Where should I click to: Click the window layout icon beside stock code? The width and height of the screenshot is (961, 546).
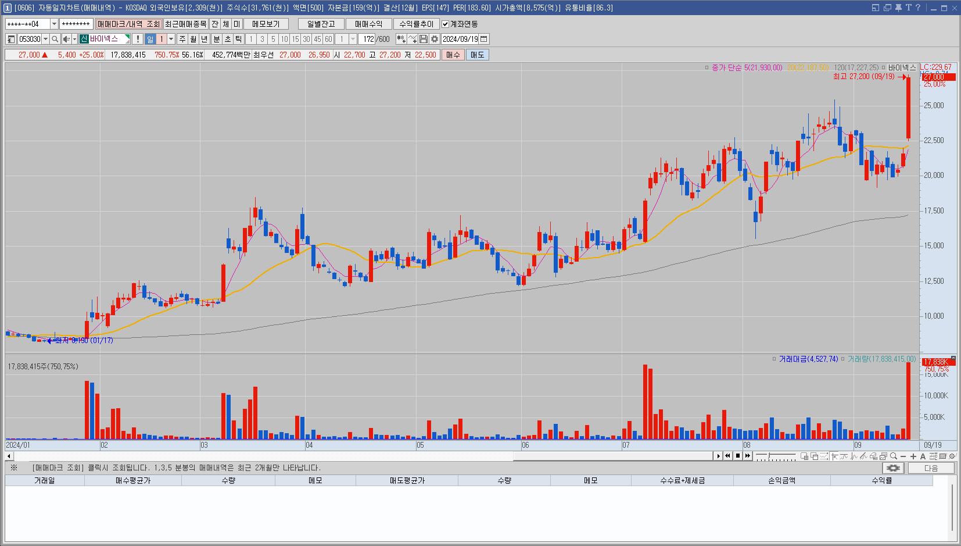coord(11,39)
